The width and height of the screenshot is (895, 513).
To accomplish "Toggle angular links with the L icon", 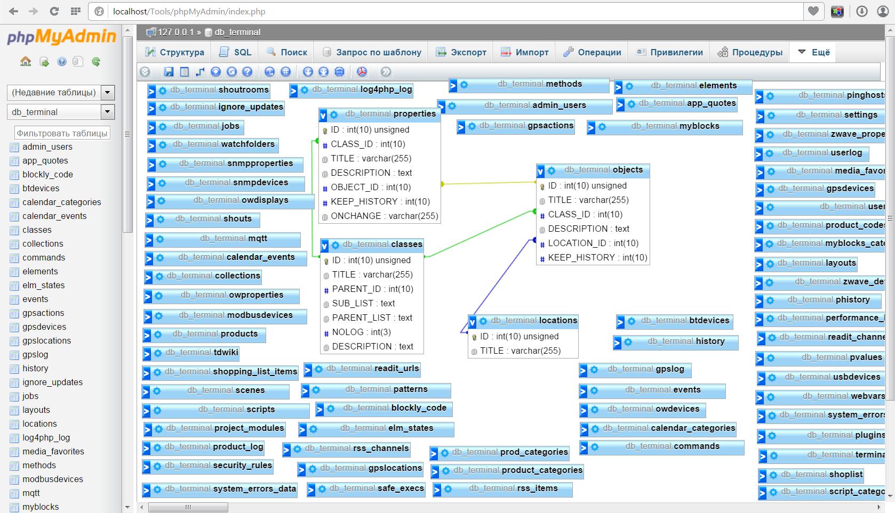I will pos(269,72).
